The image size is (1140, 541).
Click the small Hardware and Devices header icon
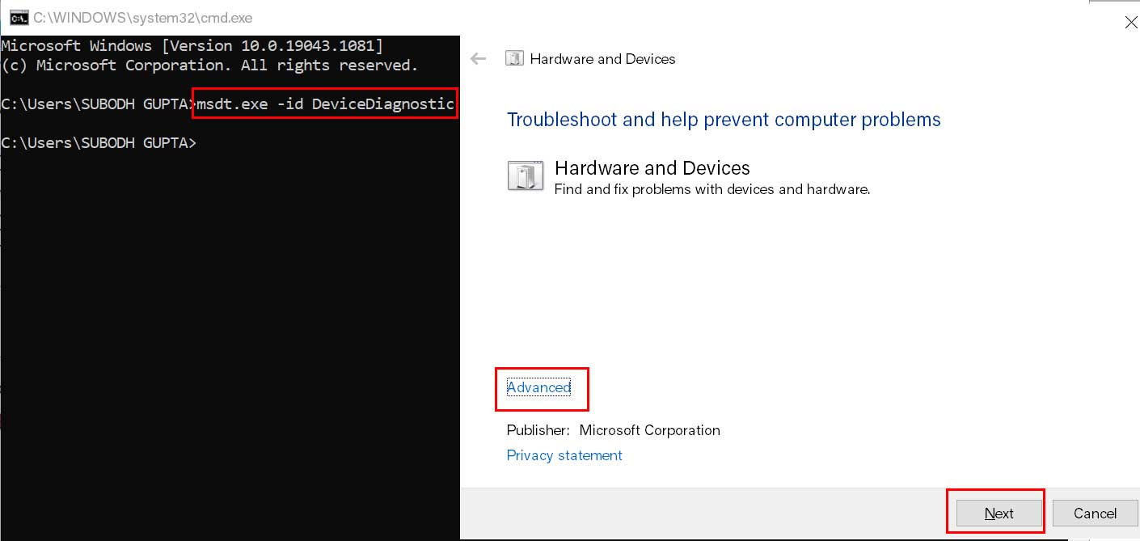point(513,58)
